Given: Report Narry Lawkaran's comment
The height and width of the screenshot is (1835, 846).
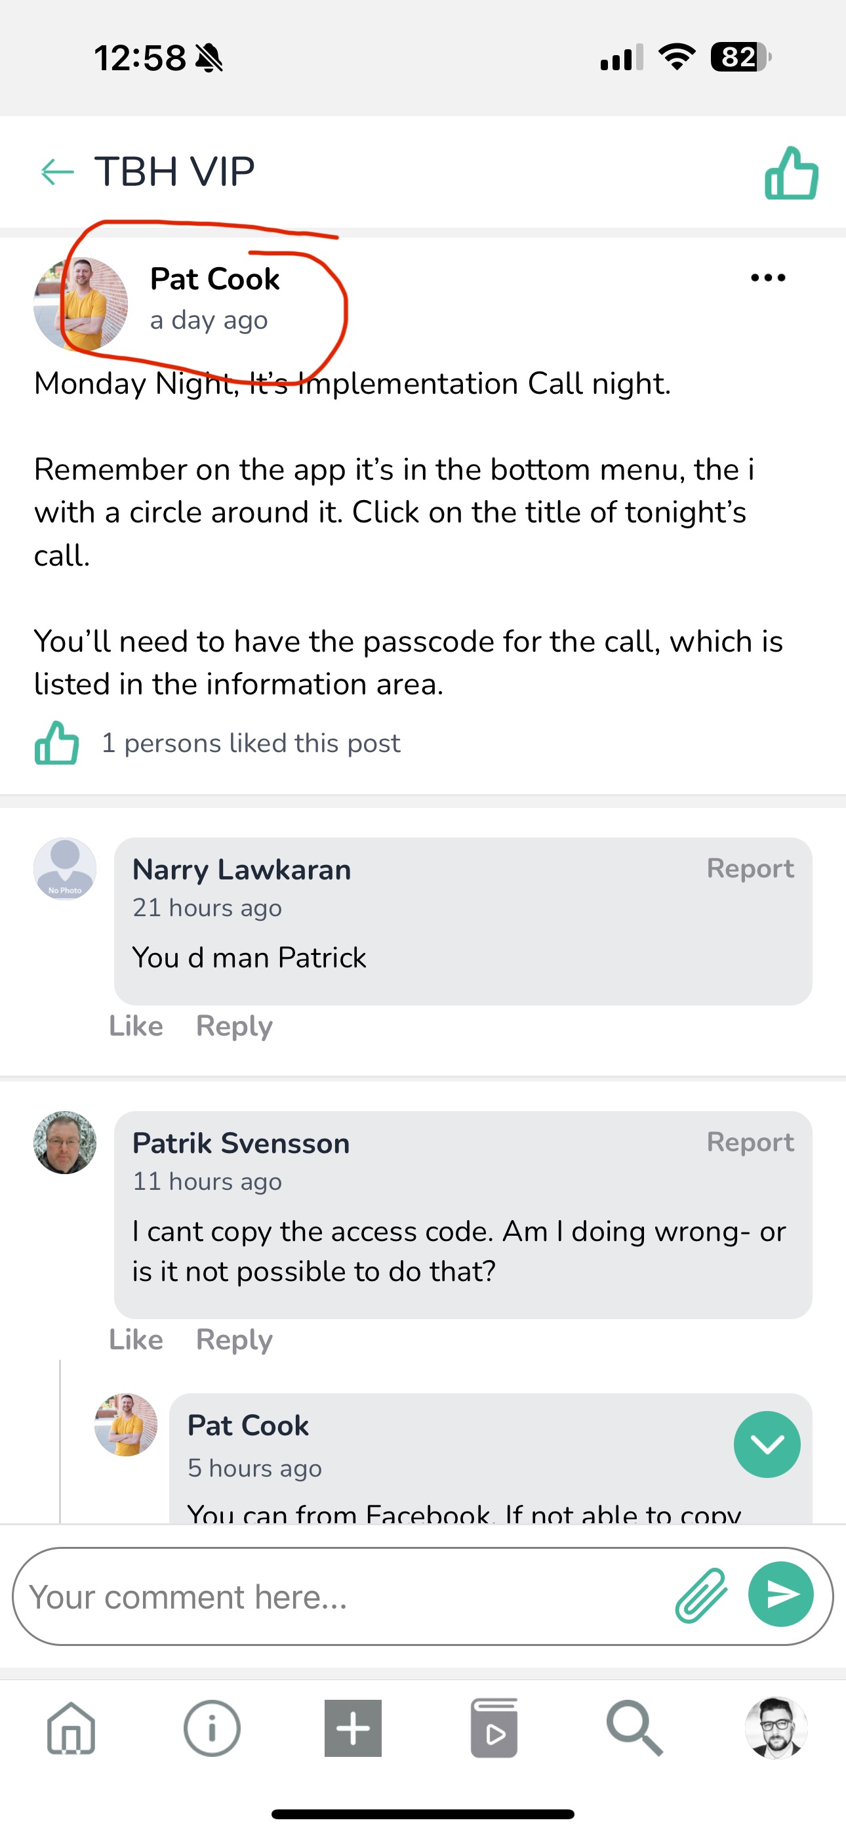Looking at the screenshot, I should pyautogui.click(x=750, y=868).
